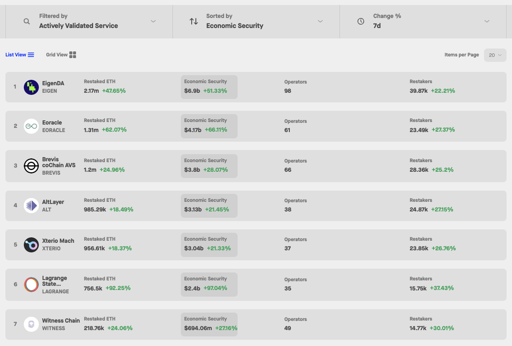
Task: Click Lagrange +92.25% restaked ETH change
Action: coord(118,288)
